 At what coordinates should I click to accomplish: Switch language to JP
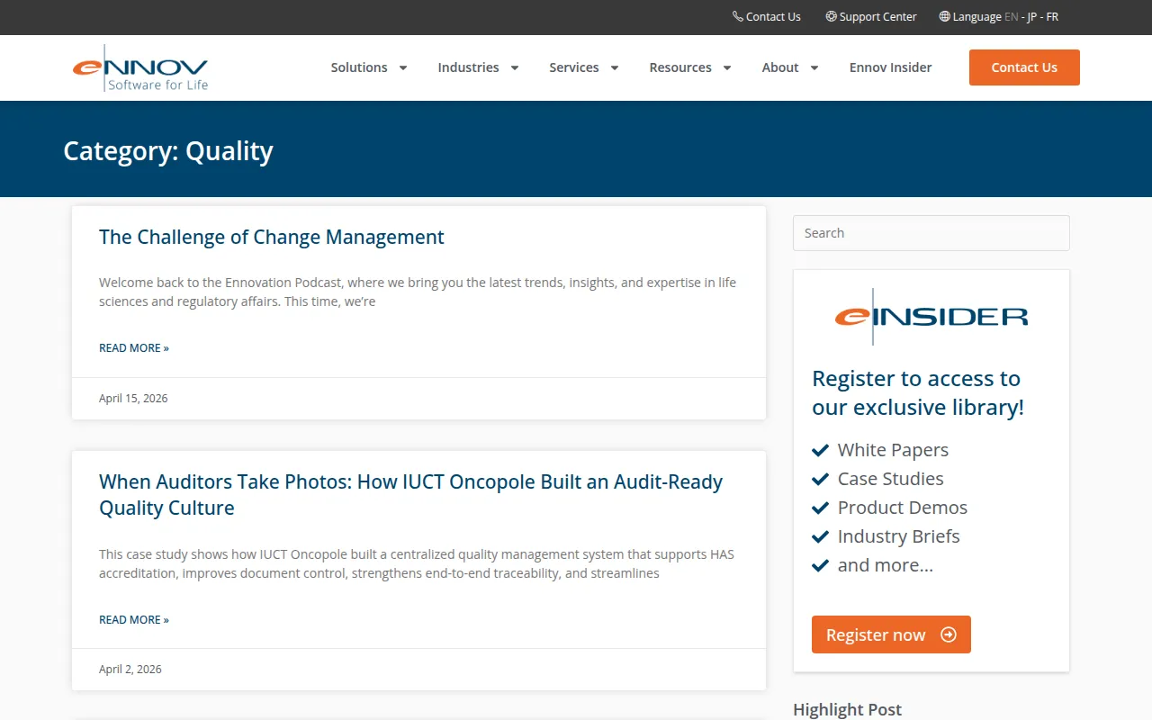pos(1032,16)
